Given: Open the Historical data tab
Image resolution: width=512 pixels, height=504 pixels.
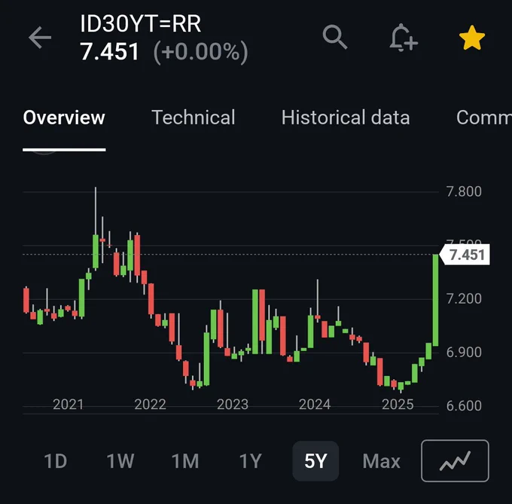Looking at the screenshot, I should click(346, 118).
